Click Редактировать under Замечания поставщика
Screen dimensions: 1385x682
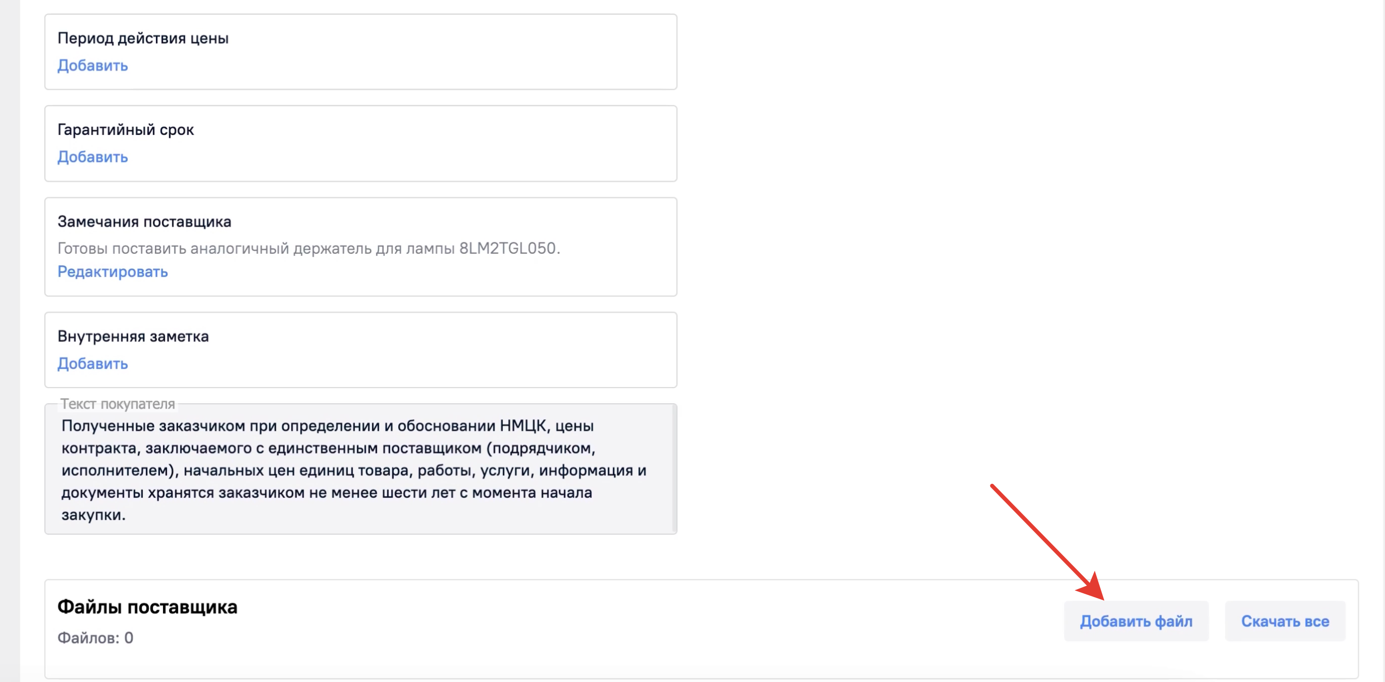112,272
